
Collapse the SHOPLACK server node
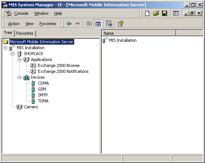click(x=12, y=54)
